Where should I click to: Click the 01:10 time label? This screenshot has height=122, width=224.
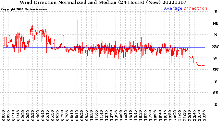coord(13,115)
